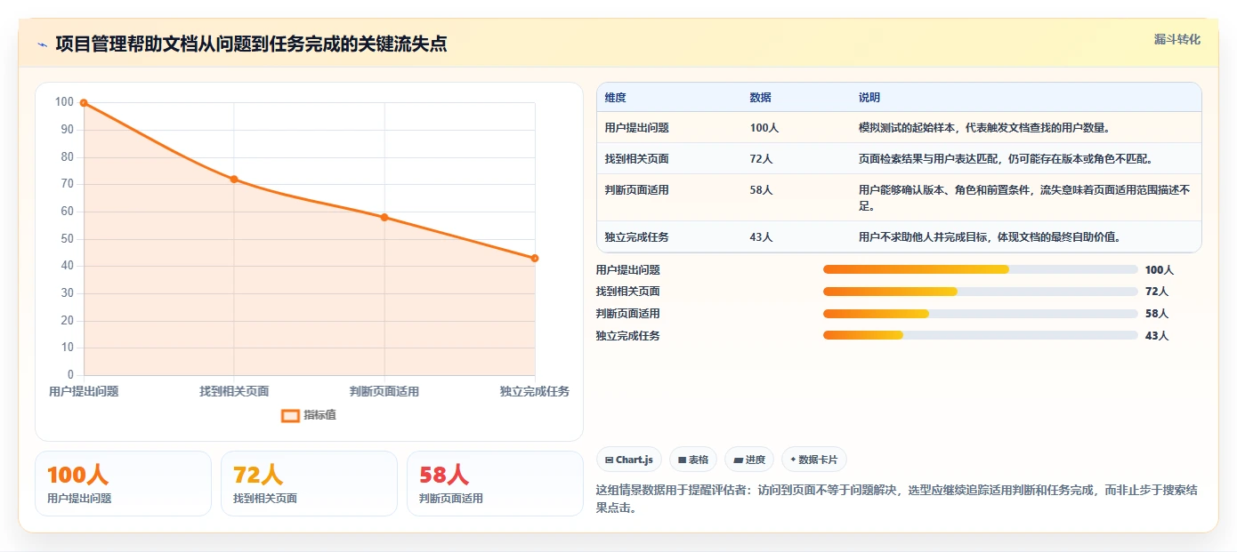Click the x-axis label 找到相关页面
Screen dimensions: 1237x552
click(x=234, y=391)
